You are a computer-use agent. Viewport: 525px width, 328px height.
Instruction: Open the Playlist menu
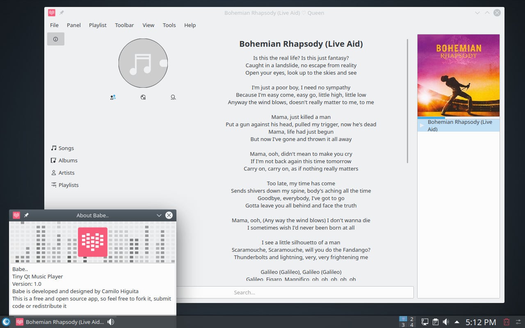[98, 25]
